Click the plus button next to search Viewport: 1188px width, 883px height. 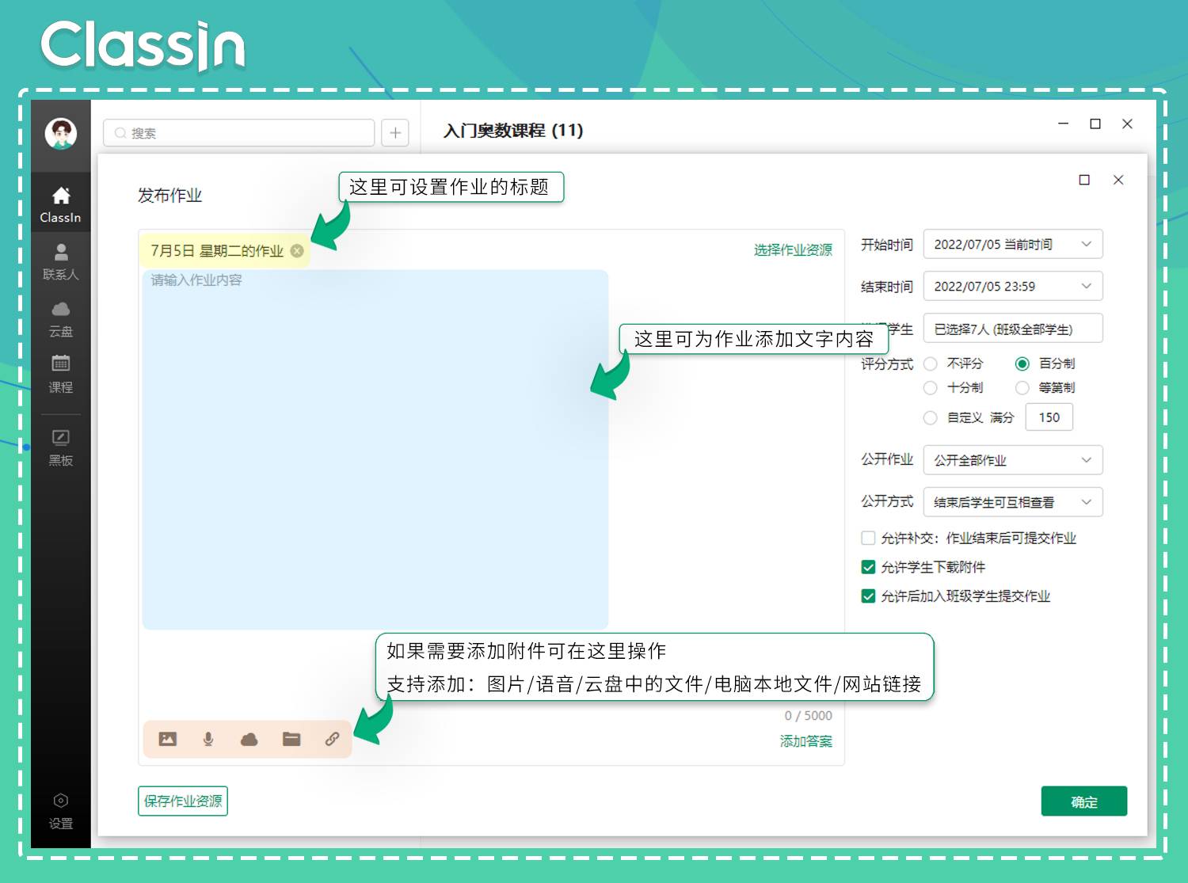coord(395,132)
